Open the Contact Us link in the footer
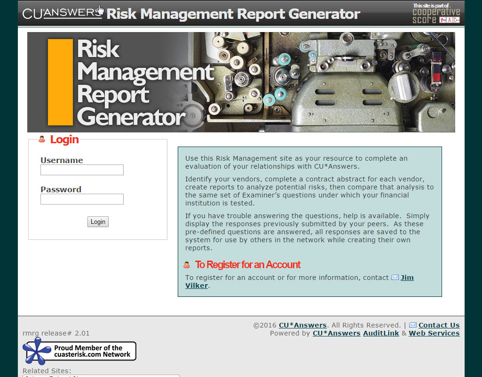This screenshot has width=482, height=377. (439, 325)
